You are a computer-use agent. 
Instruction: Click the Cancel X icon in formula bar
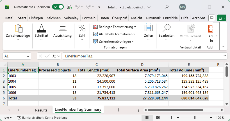pyautogui.click(x=40, y=56)
